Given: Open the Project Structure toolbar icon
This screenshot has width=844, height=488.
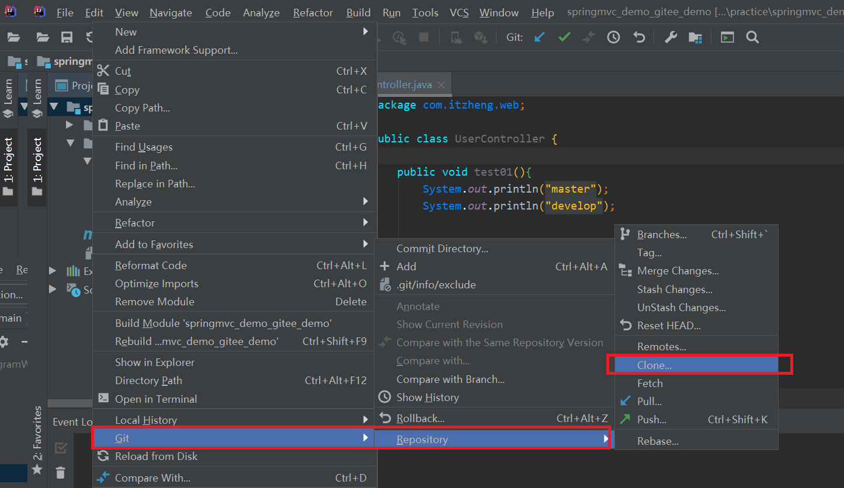Looking at the screenshot, I should tap(695, 37).
